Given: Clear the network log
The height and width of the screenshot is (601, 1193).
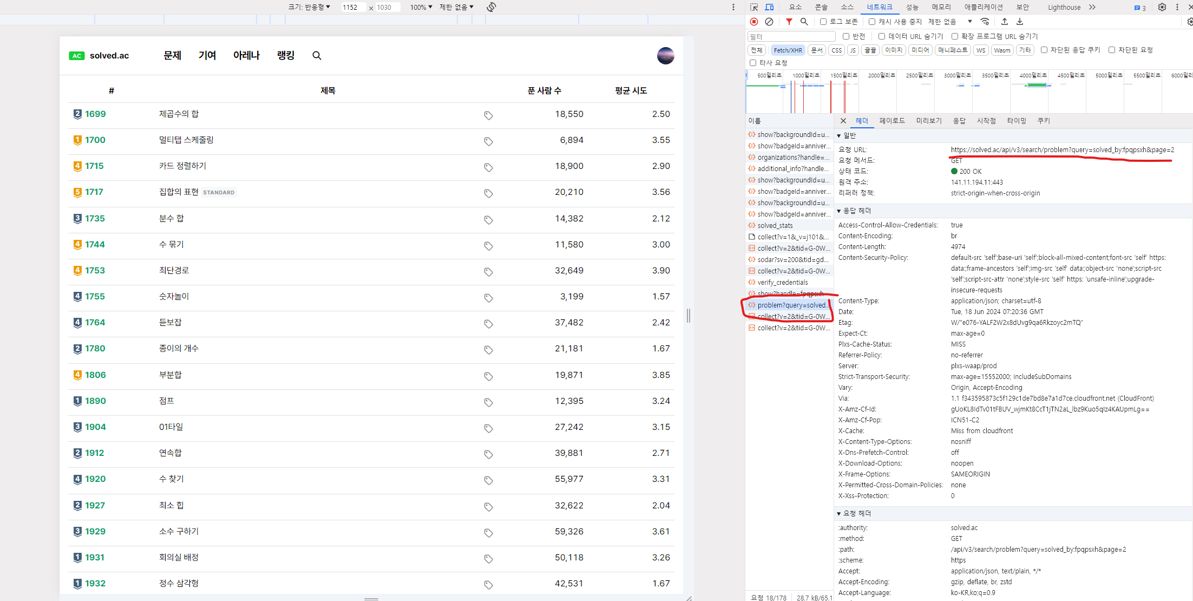Looking at the screenshot, I should [x=769, y=22].
